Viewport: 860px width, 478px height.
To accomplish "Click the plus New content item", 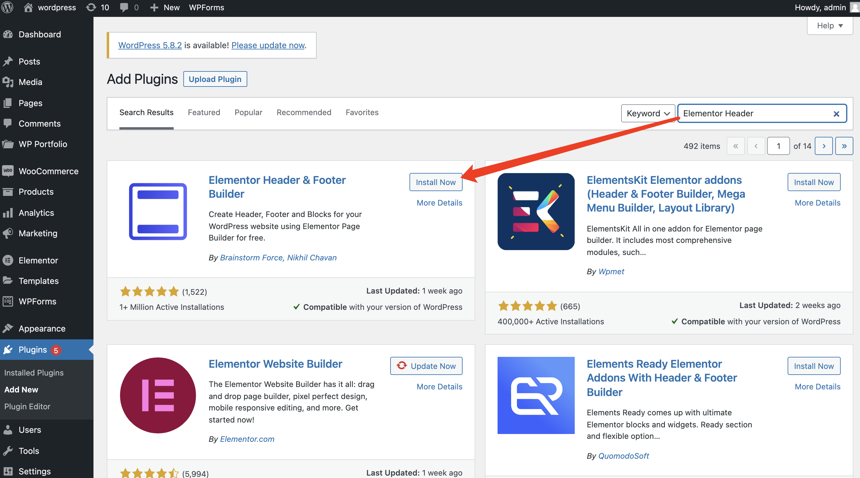I will [x=165, y=7].
